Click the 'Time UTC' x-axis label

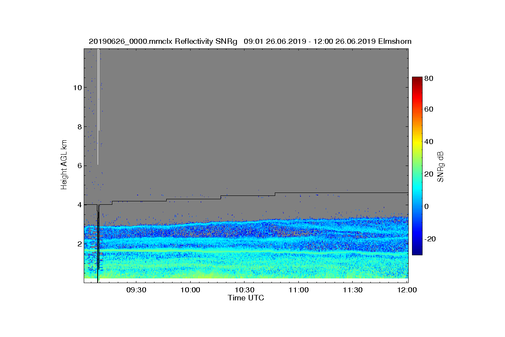246,298
